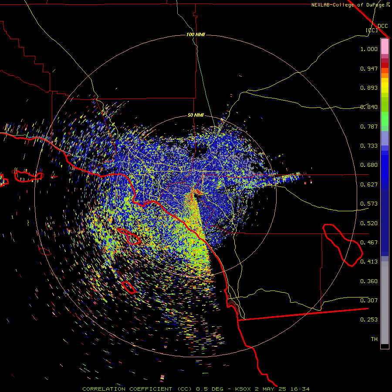This screenshot has height=392, width=392.
Task: Click the 0.680 scale value
Action: click(x=369, y=165)
